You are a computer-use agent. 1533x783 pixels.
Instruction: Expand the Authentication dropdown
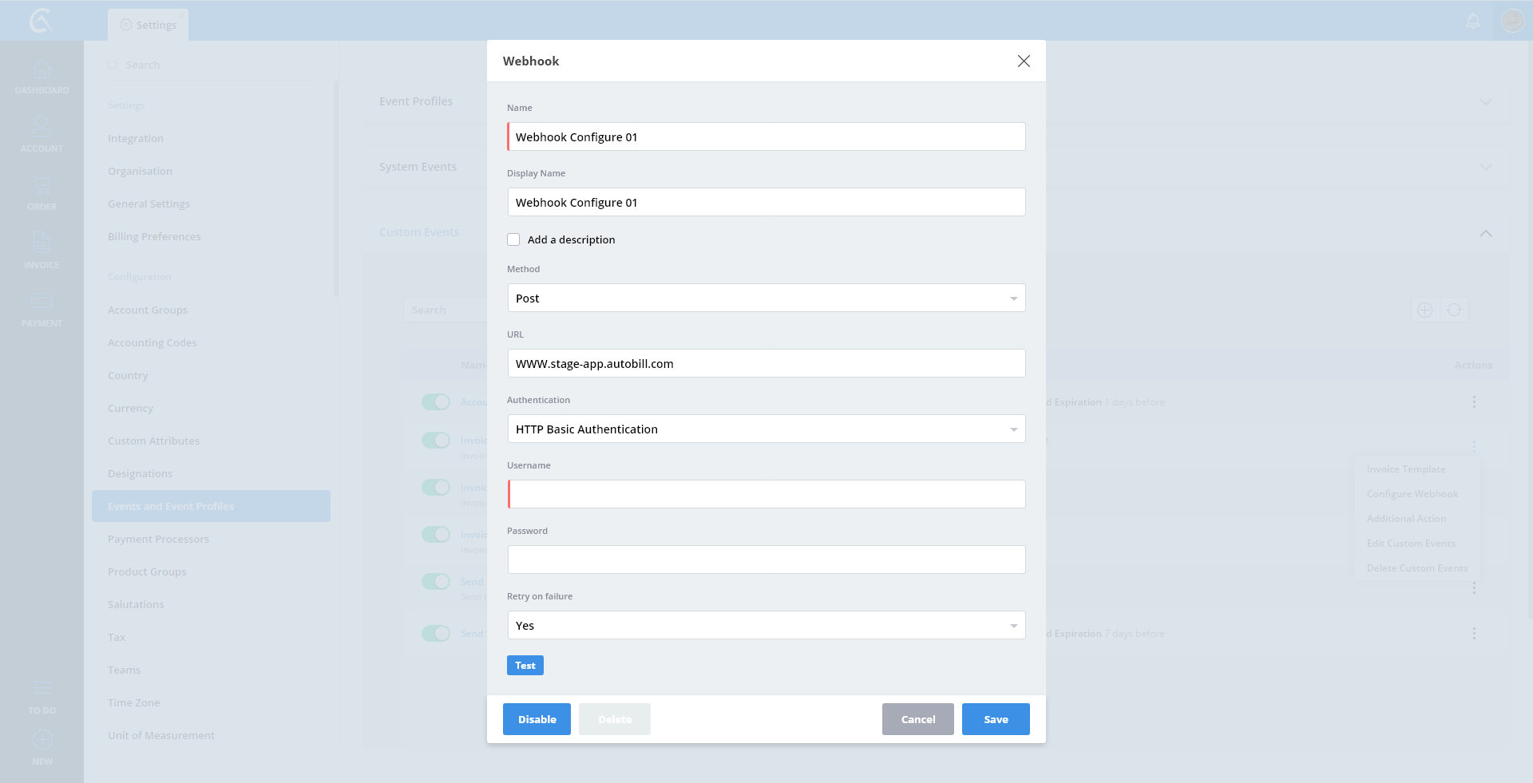766,429
